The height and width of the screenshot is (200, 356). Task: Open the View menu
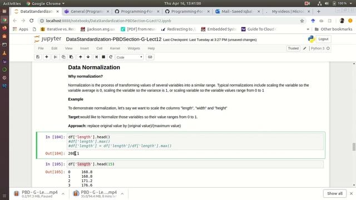point(68,48)
